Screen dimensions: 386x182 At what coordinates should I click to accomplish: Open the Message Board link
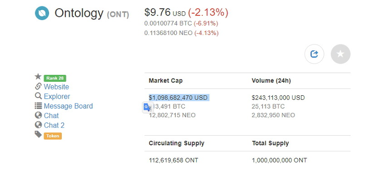point(68,106)
